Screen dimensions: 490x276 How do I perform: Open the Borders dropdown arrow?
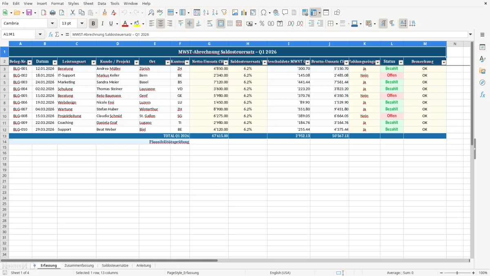click(x=336, y=24)
